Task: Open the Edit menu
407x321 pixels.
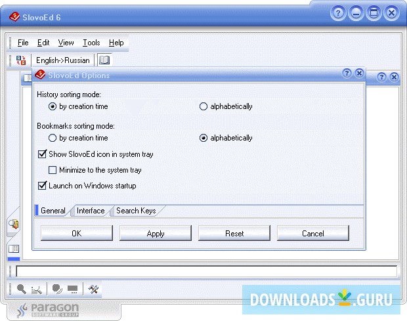Action: (43, 43)
